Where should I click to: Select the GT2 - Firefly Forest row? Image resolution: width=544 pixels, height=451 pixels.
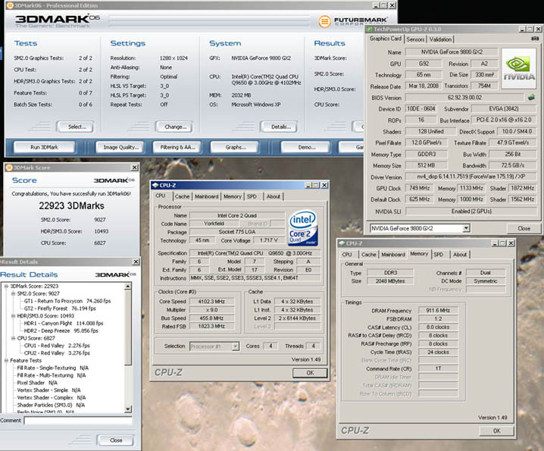[60, 308]
